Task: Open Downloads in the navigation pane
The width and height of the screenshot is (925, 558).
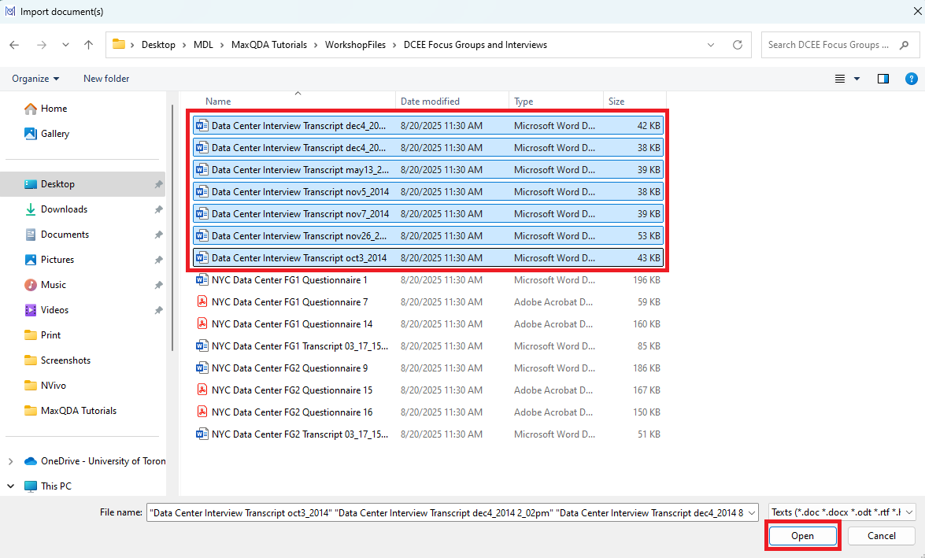Action: click(64, 209)
